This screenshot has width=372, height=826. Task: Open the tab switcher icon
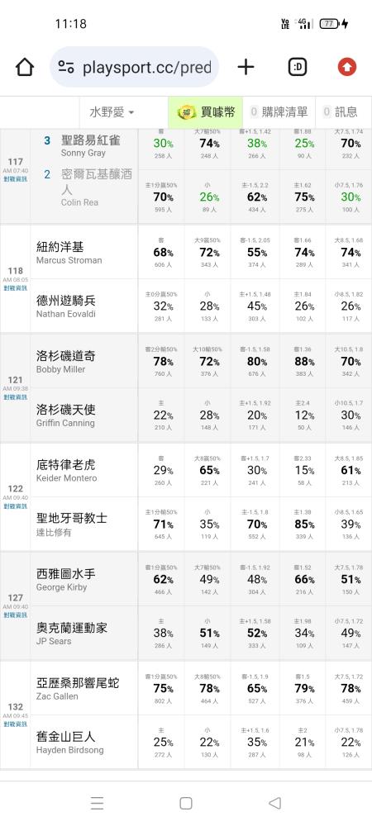pos(298,67)
